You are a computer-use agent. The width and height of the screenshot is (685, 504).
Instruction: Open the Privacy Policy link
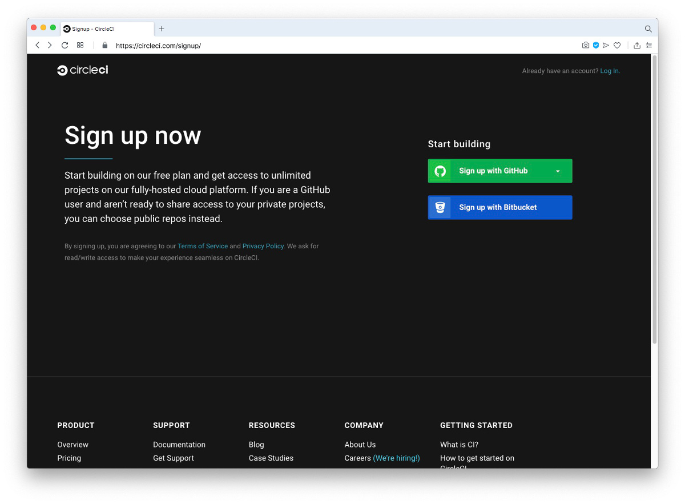[263, 246]
